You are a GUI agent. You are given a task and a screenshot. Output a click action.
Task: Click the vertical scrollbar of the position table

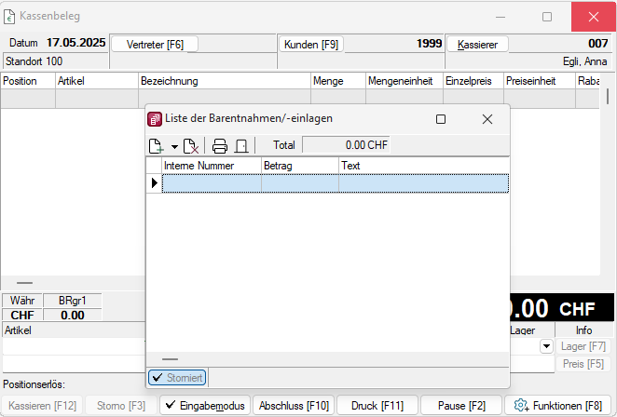click(608, 96)
